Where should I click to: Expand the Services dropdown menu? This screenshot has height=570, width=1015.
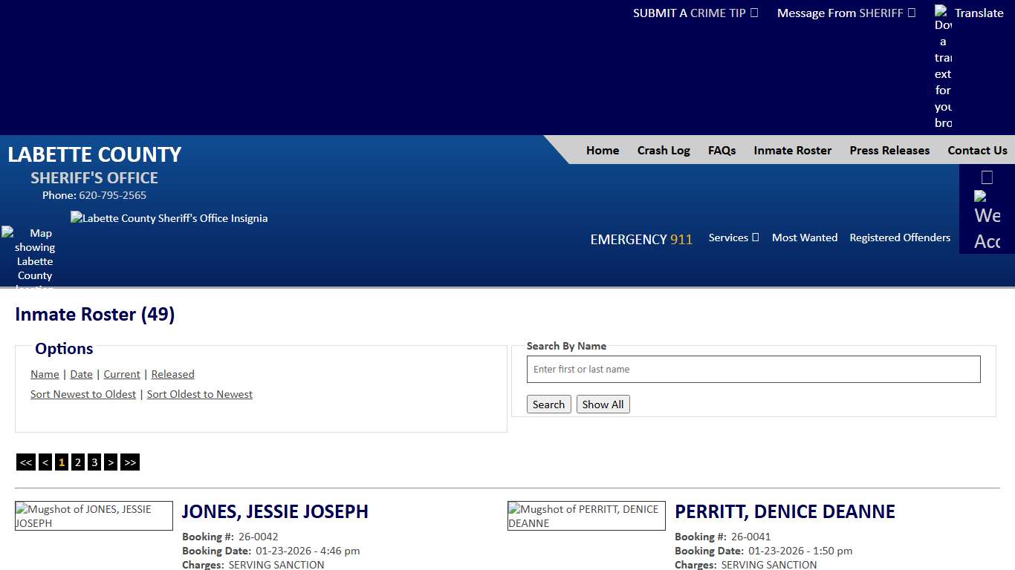point(733,237)
